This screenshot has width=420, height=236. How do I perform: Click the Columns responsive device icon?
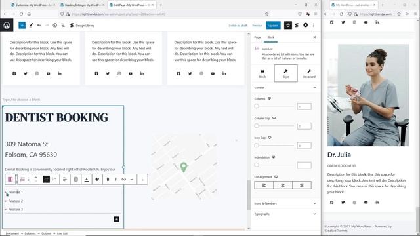coord(270,98)
